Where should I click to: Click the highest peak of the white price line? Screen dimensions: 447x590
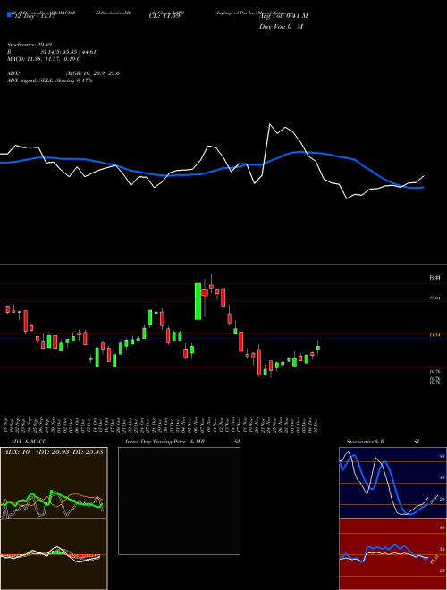pos(270,124)
